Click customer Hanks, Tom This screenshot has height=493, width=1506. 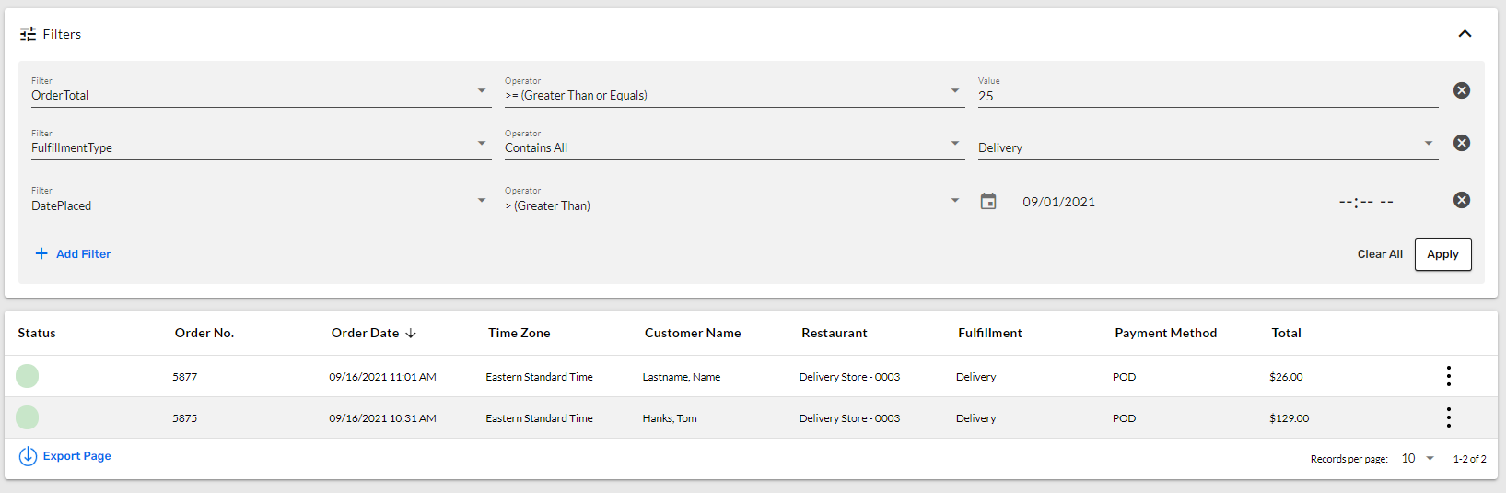coord(670,418)
